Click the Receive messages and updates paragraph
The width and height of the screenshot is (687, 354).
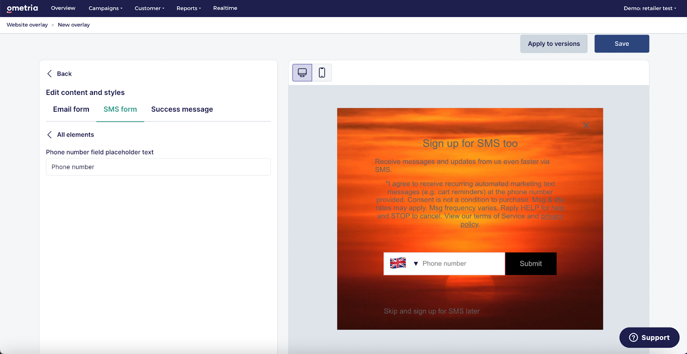[462, 165]
